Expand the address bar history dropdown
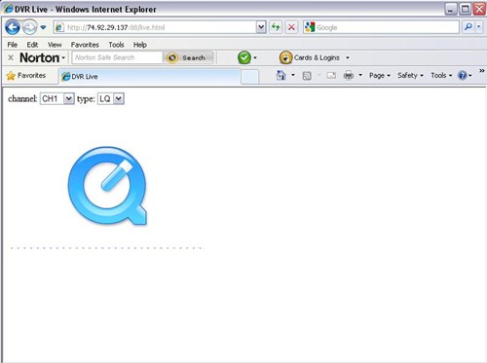The height and width of the screenshot is (363, 487). tap(261, 27)
